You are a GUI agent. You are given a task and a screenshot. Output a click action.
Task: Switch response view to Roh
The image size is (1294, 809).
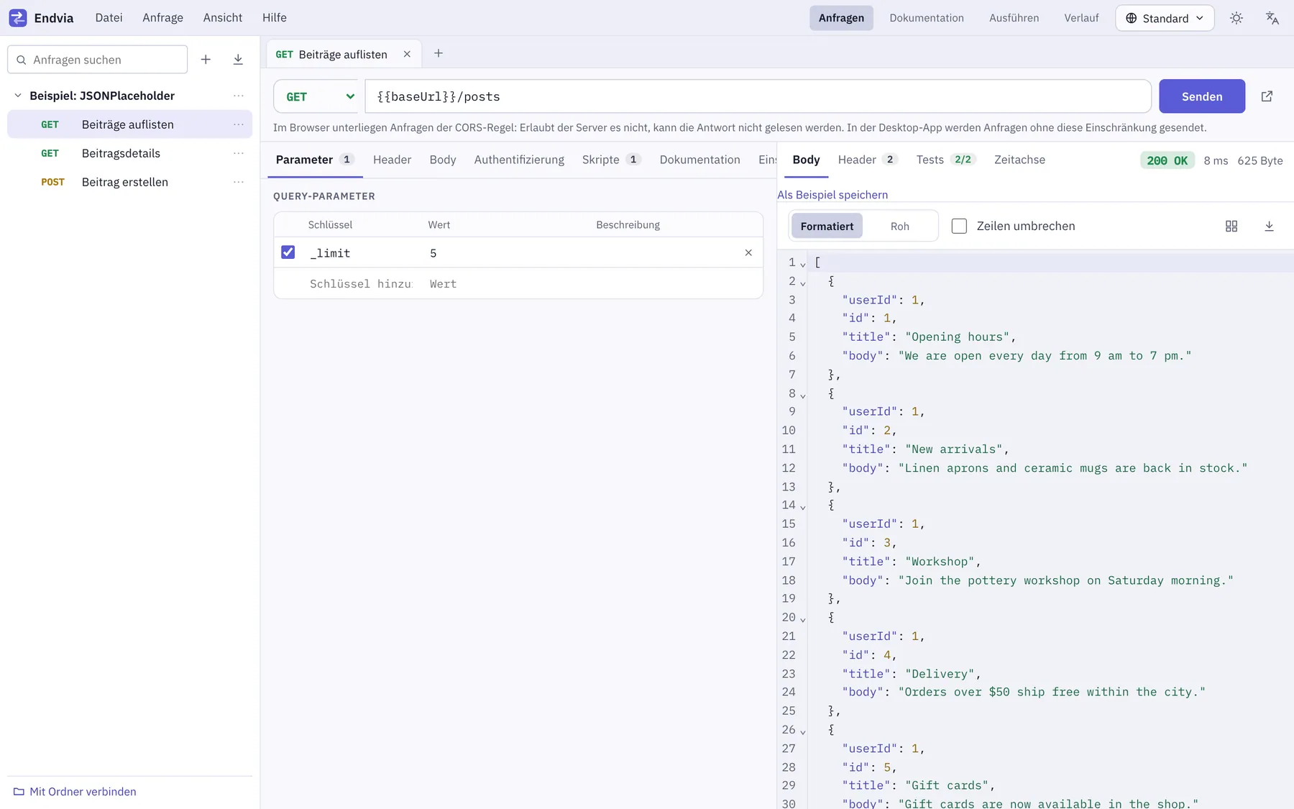click(900, 226)
